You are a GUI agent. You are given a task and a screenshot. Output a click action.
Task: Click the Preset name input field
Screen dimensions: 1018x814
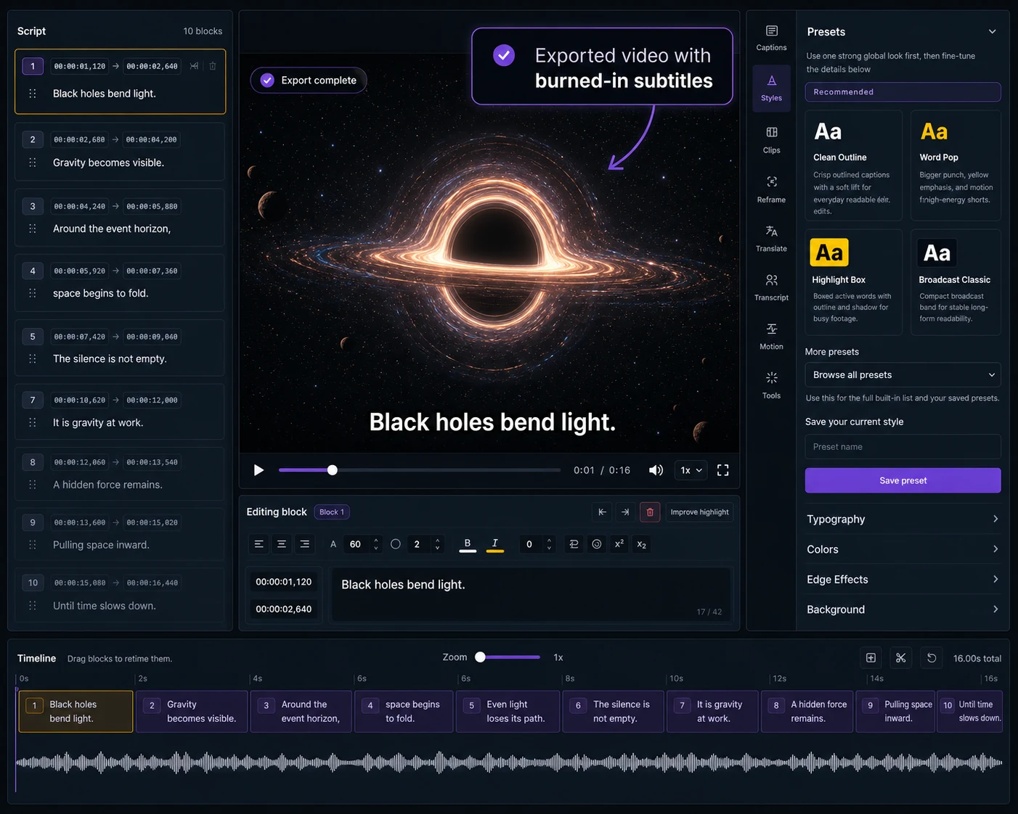pyautogui.click(x=903, y=447)
